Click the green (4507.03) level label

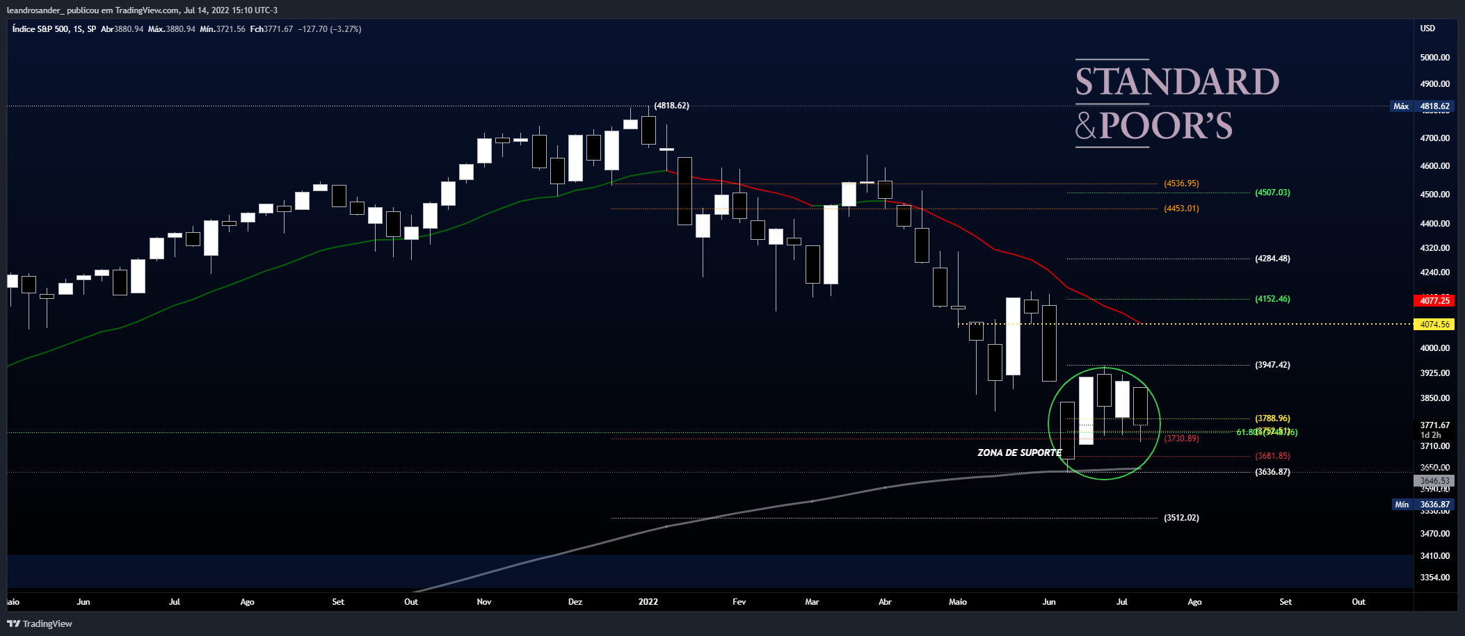[1272, 193]
